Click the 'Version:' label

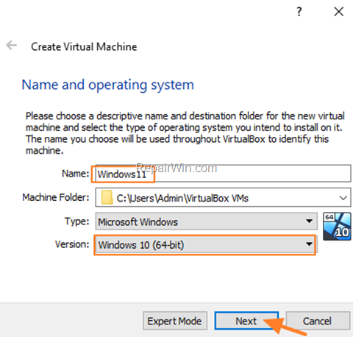72,244
